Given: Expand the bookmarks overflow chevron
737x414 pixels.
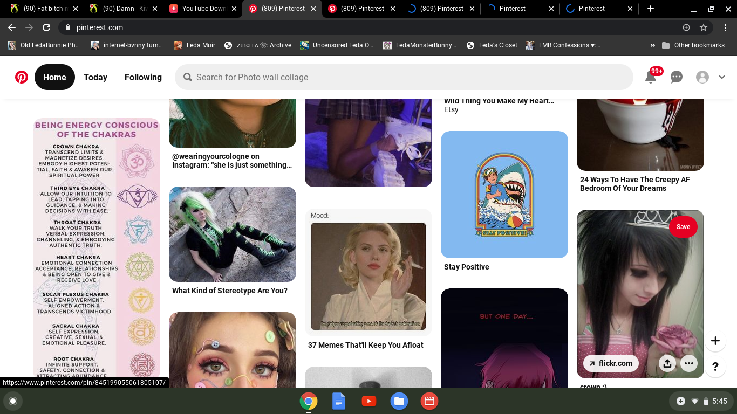Looking at the screenshot, I should click(653, 45).
